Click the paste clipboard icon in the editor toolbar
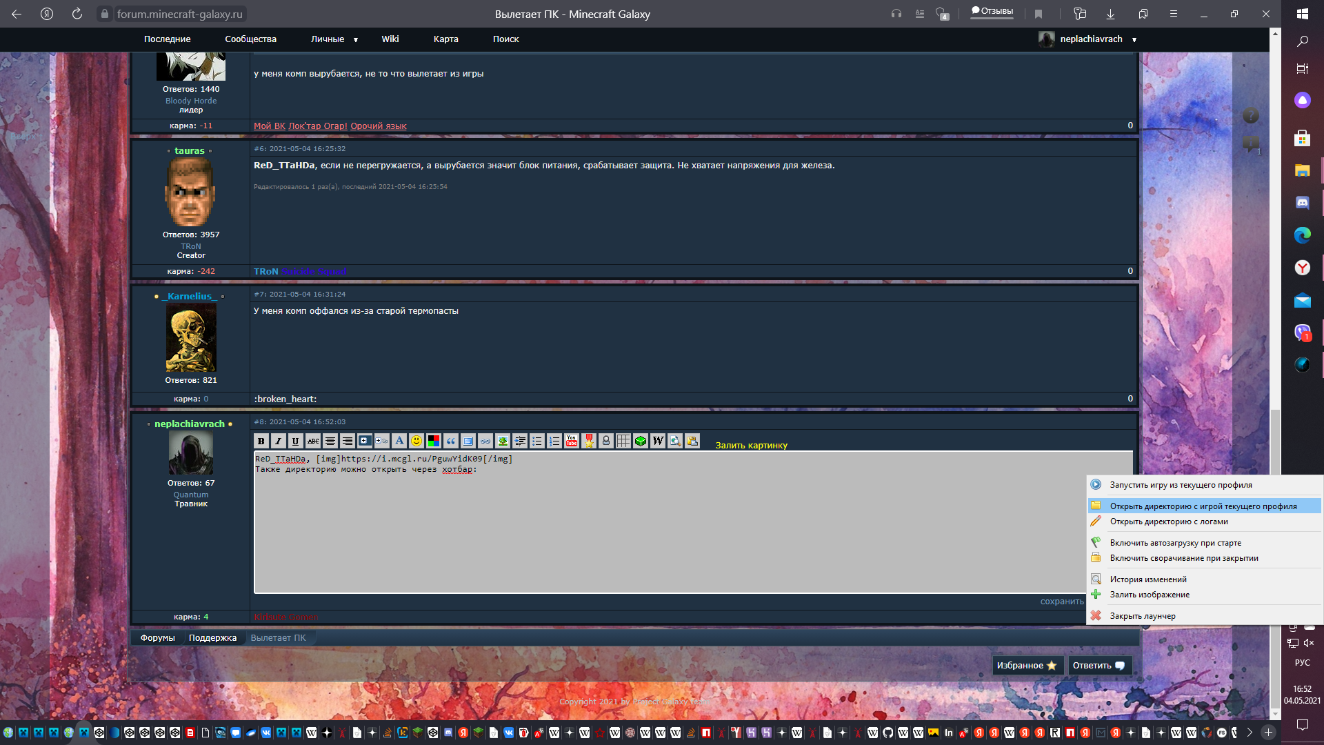The image size is (1324, 745). (x=692, y=441)
